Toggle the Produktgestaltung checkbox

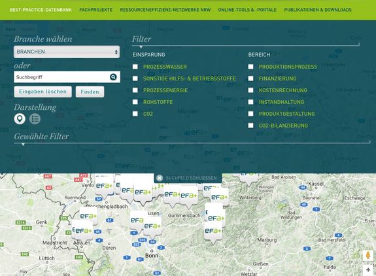(x=251, y=114)
